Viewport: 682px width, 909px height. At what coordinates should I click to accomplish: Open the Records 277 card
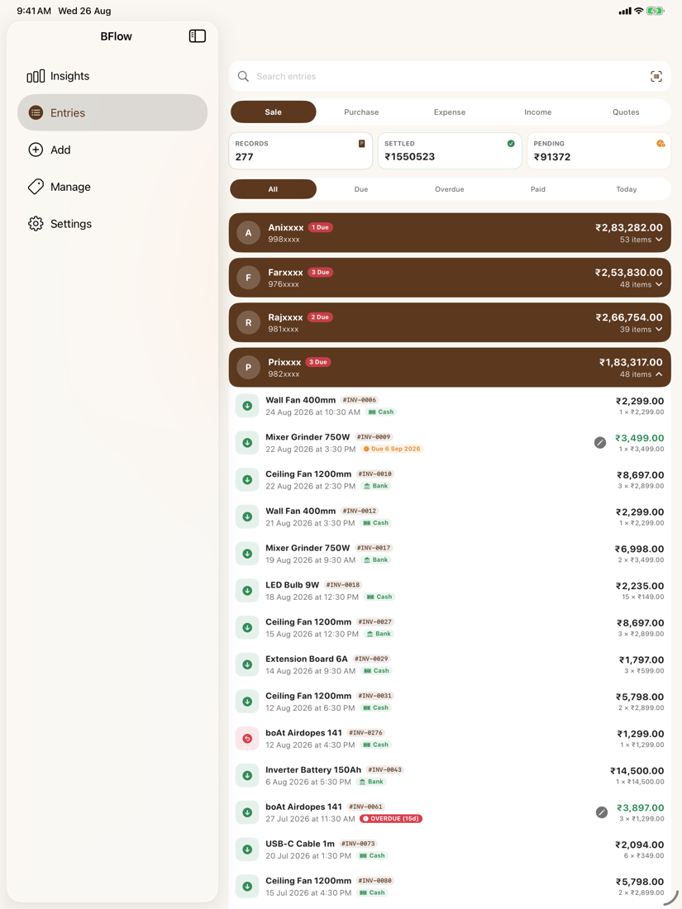(x=300, y=150)
